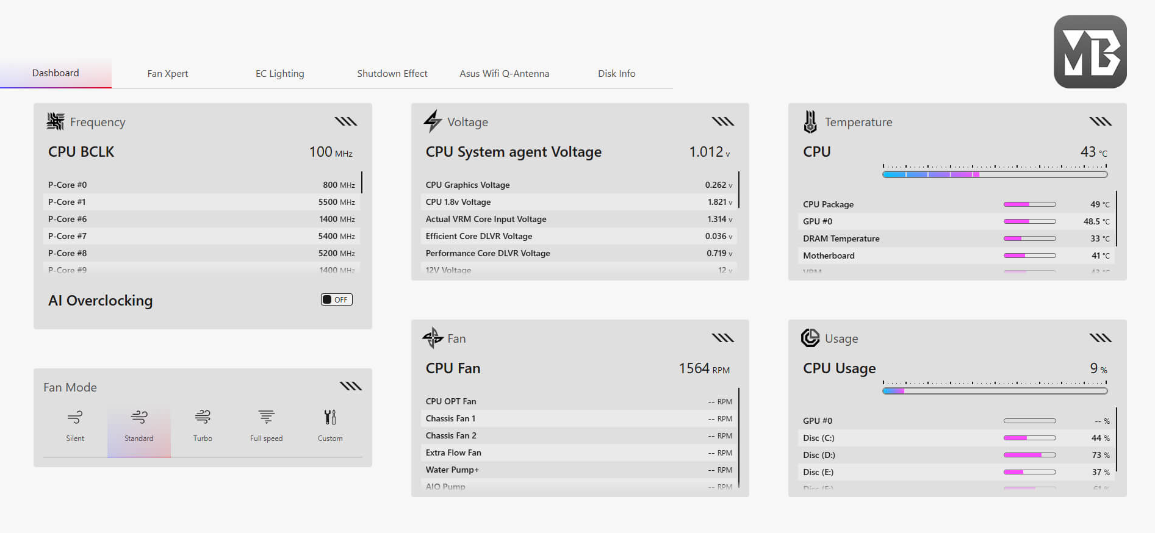Click the Usage pie chart icon
Viewport: 1155px width, 533px height.
pos(810,338)
